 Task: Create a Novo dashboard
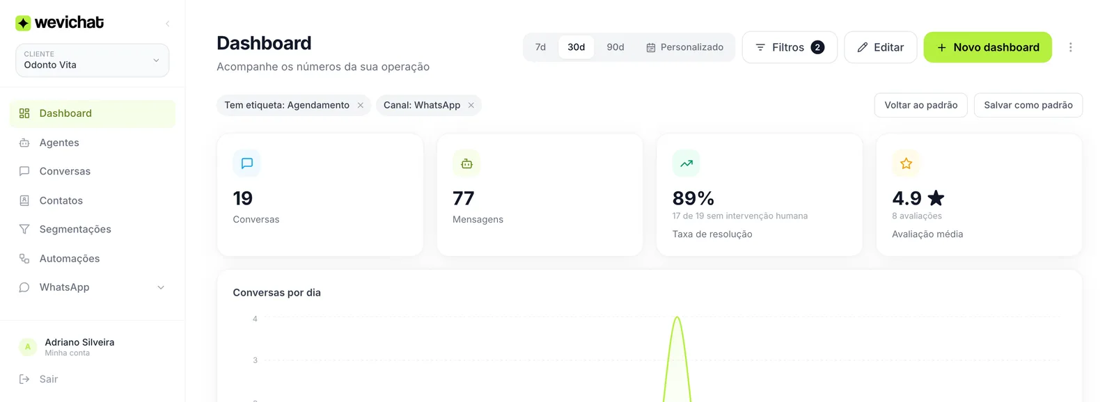pos(987,47)
